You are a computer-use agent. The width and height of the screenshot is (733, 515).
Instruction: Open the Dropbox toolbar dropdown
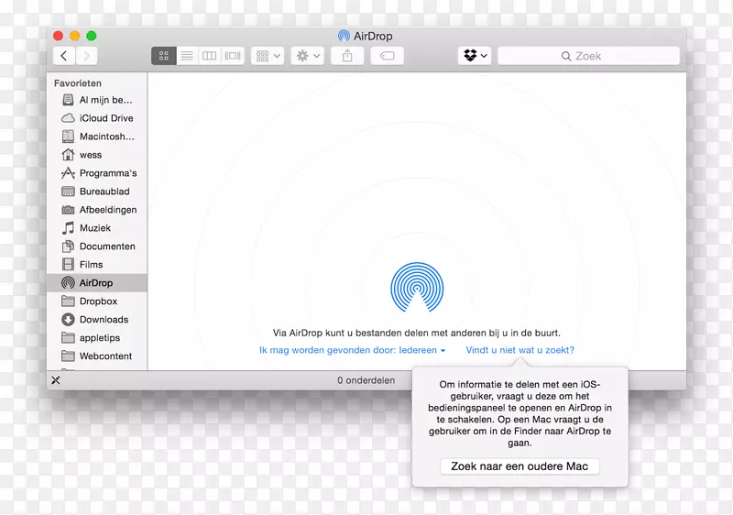[475, 56]
